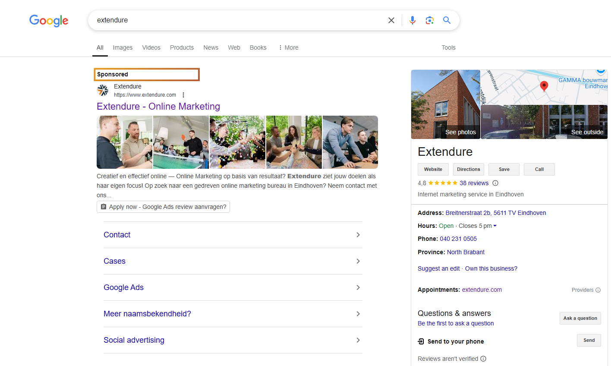Click the Ask a question button
Screen dimensions: 611x366
pos(580,318)
